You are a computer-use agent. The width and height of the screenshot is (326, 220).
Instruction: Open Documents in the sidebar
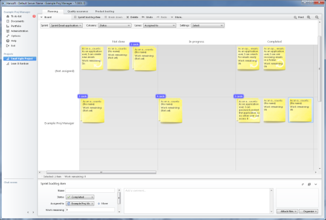click(18, 21)
